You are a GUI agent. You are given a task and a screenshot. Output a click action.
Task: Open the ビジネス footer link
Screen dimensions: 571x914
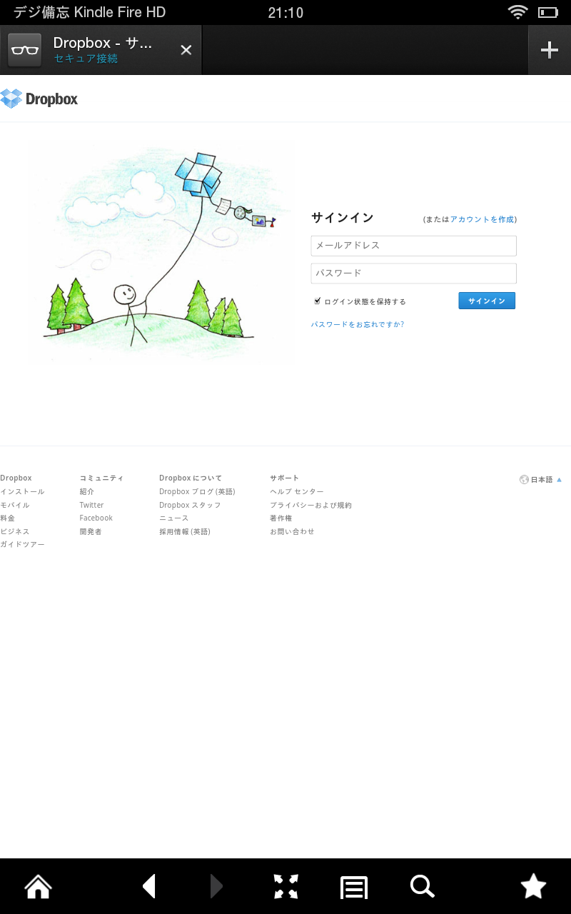(15, 531)
